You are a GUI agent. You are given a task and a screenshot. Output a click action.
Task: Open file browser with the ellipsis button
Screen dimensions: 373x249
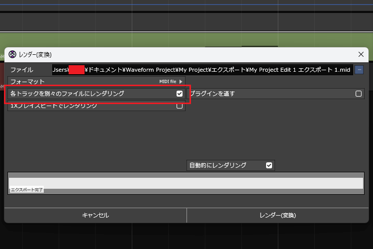(359, 70)
